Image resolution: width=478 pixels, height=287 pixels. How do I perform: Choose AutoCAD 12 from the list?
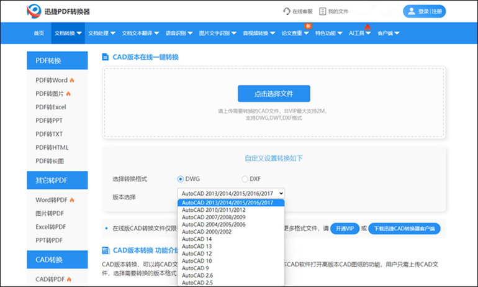pyautogui.click(x=231, y=253)
